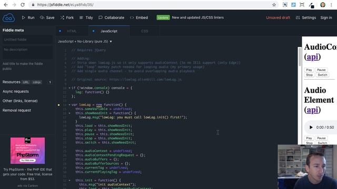Viewport: 337px width, 189px height.
Task: Select the Resources URL tab
Action: 26,82
